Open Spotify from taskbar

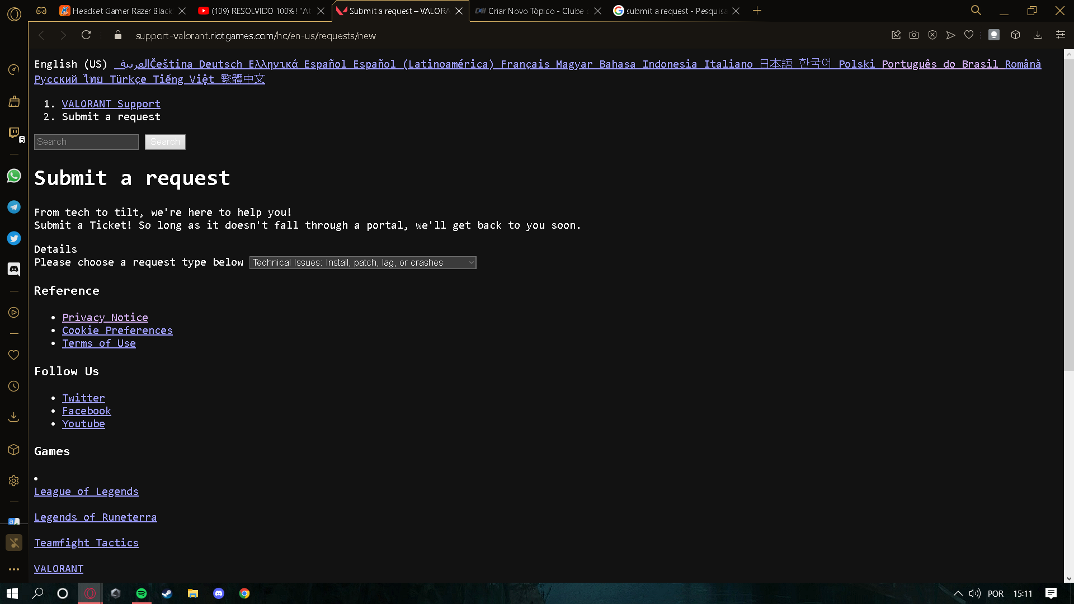click(x=142, y=593)
